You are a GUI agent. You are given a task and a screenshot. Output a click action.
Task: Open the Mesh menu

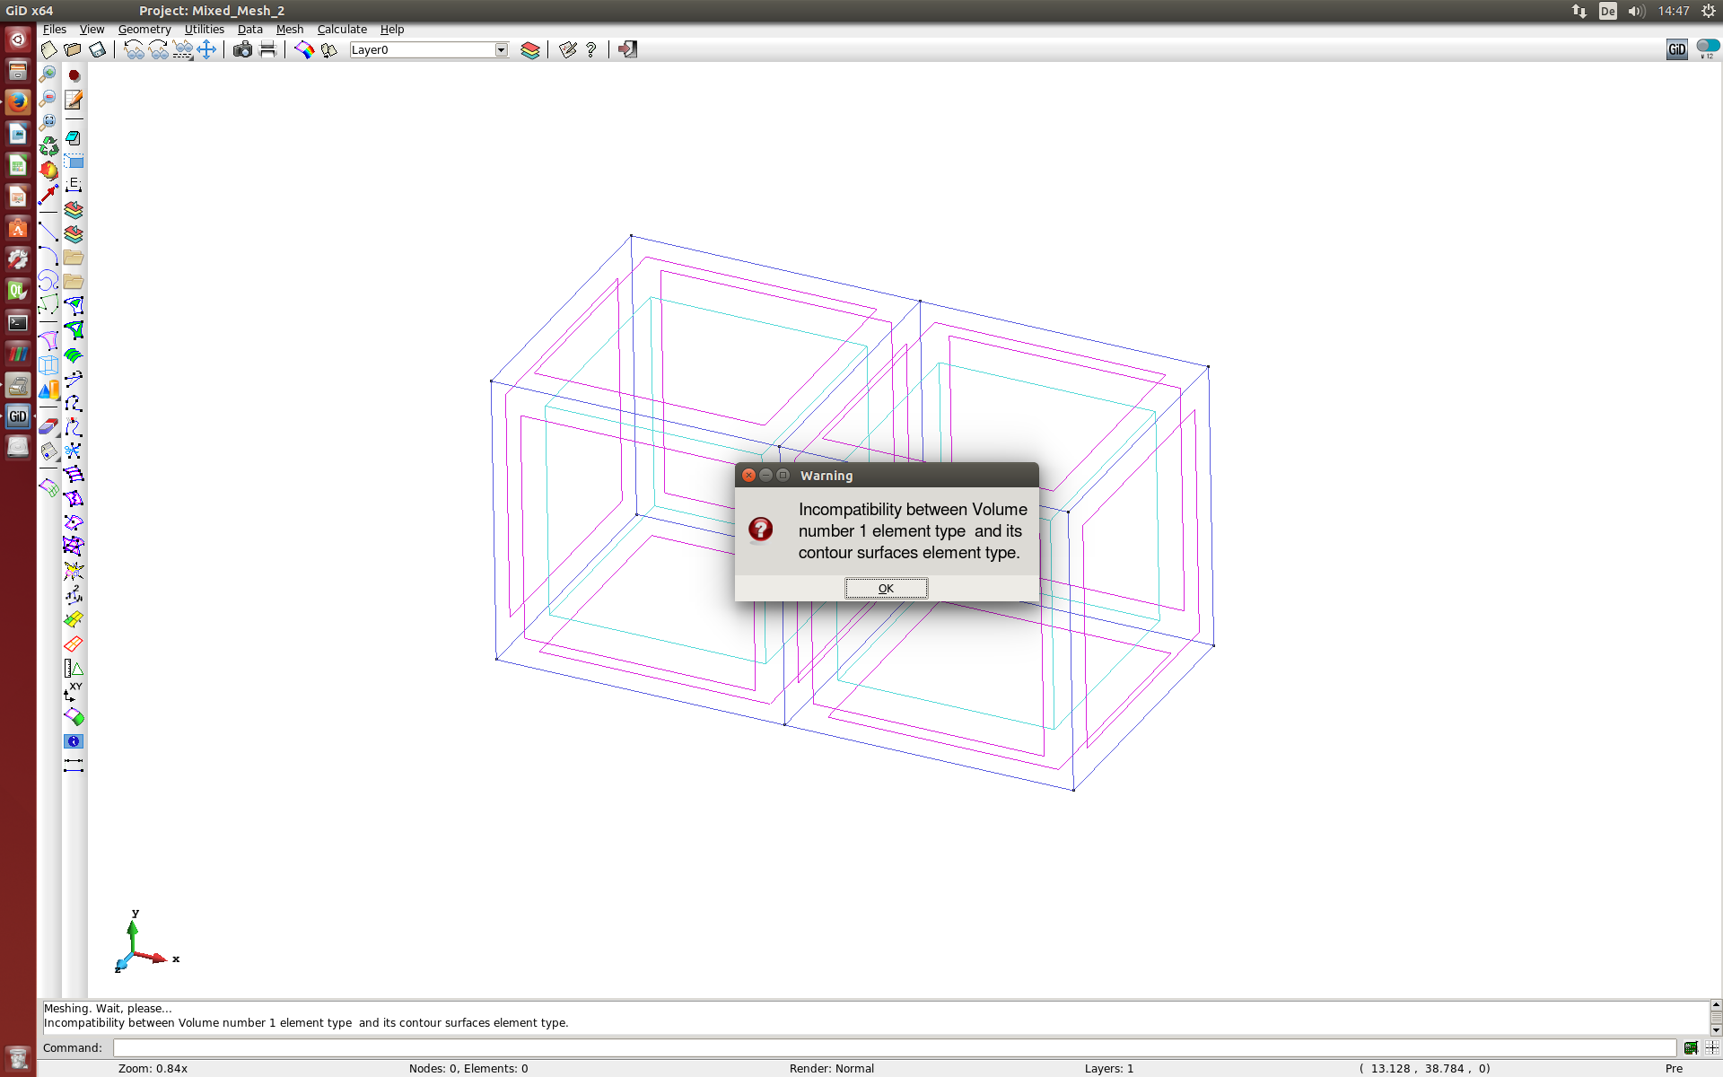click(x=289, y=29)
